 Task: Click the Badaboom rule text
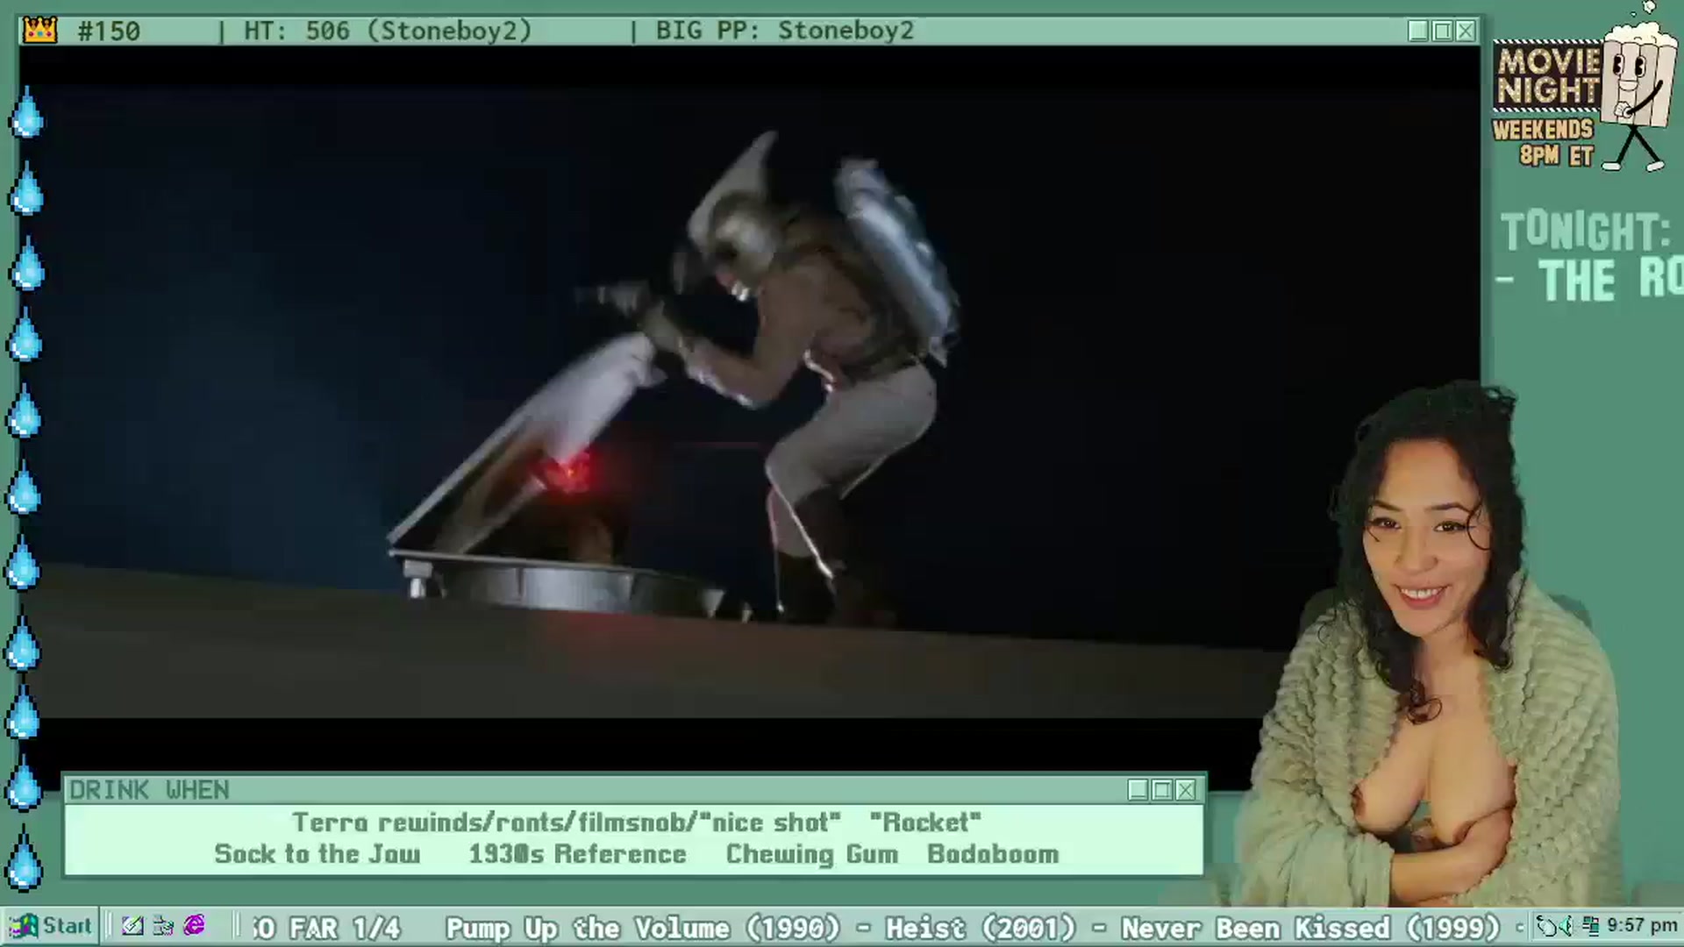click(993, 854)
